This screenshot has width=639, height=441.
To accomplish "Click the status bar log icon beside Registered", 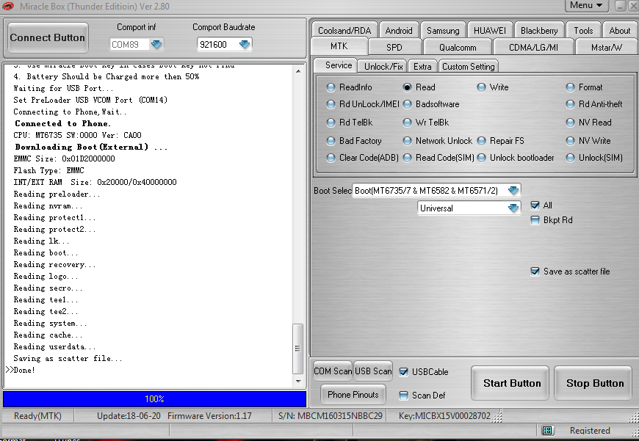I will tap(547, 431).
